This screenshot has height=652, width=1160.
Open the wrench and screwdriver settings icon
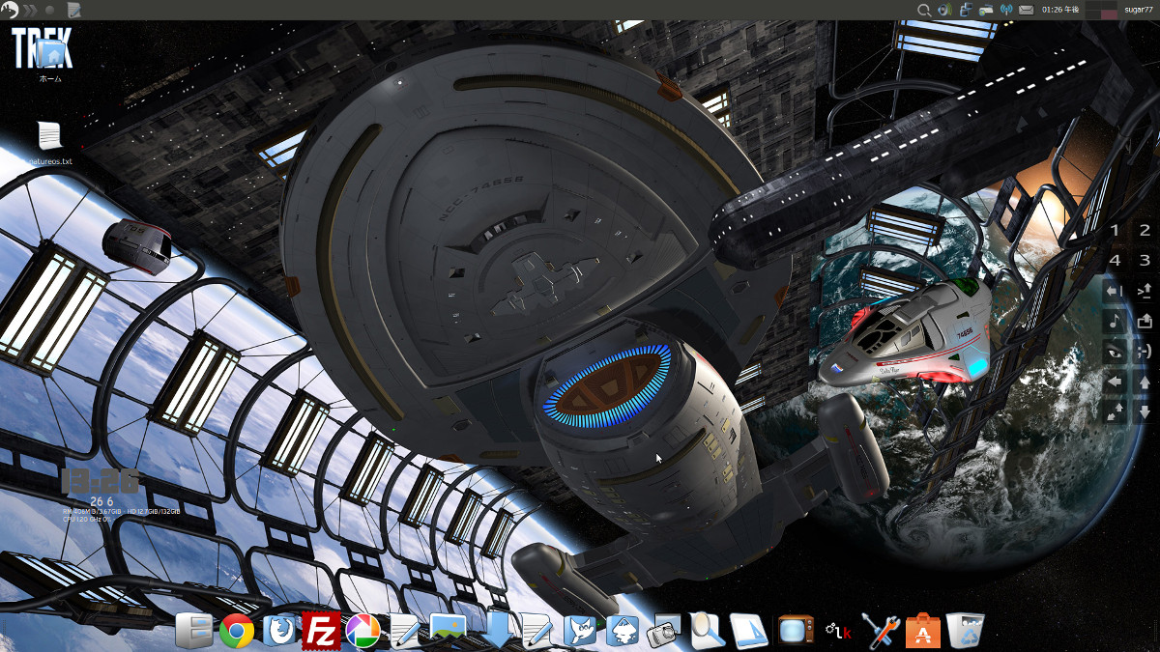[x=881, y=631]
